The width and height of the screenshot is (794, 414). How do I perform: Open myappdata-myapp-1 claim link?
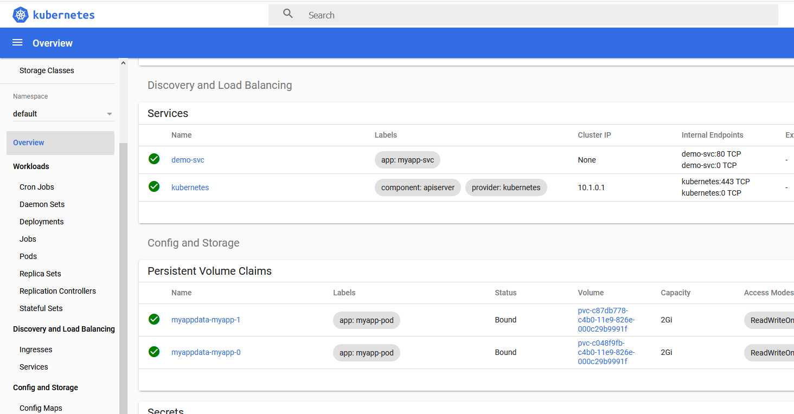[206, 320]
